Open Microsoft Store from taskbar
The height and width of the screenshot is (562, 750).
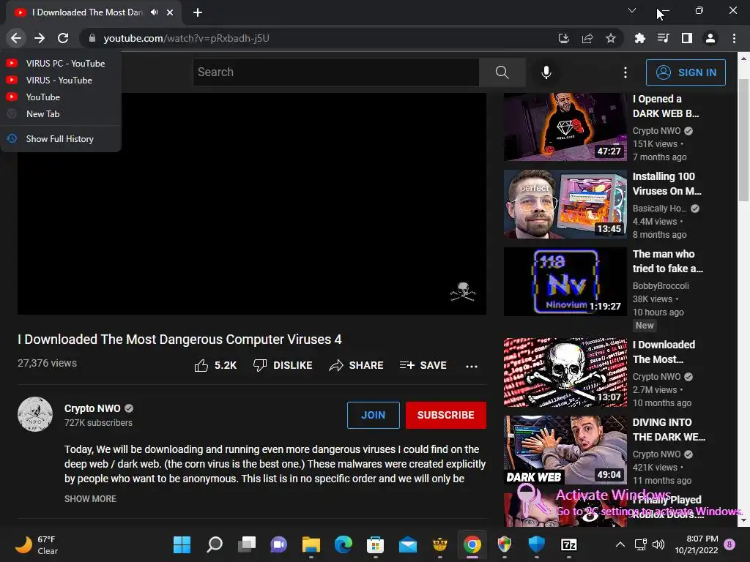[x=376, y=544]
